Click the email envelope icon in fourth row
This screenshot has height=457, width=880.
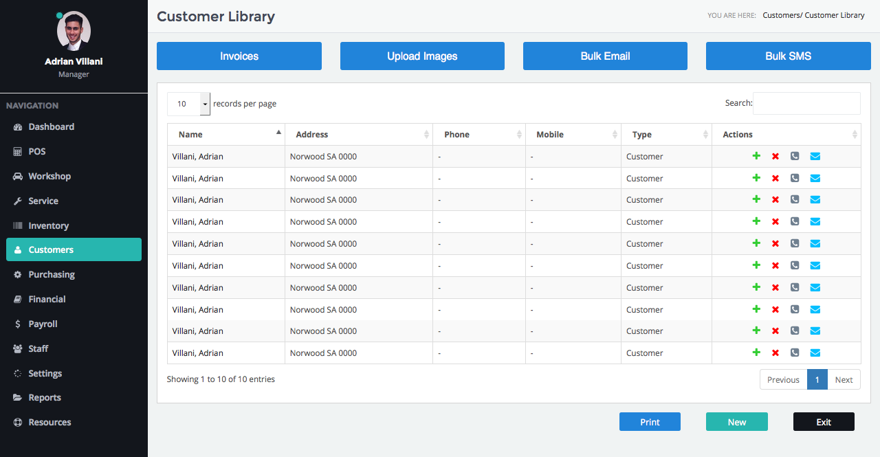(x=815, y=222)
